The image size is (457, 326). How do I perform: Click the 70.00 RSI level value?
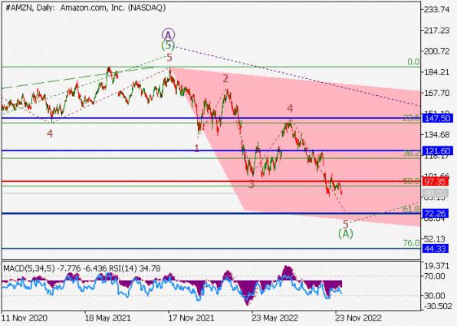coord(434,276)
